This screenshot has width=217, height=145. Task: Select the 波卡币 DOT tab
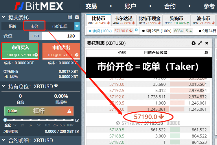point(203,20)
